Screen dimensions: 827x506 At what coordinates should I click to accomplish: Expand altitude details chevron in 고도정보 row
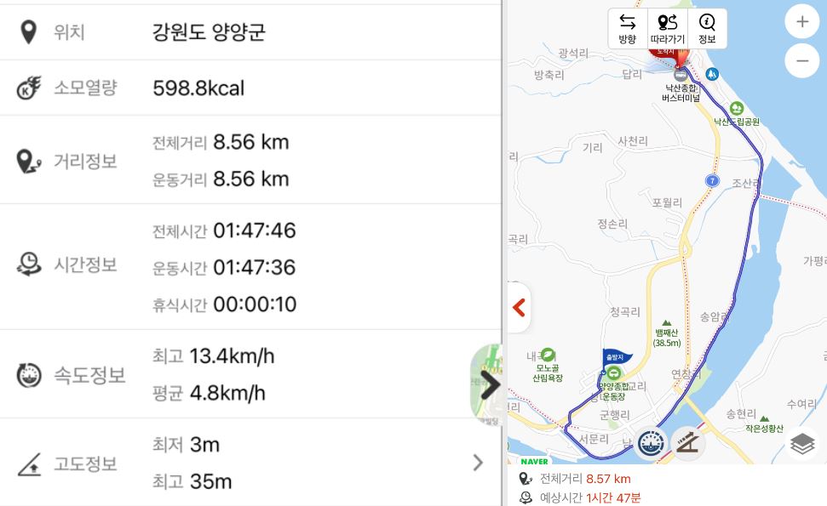tap(478, 463)
